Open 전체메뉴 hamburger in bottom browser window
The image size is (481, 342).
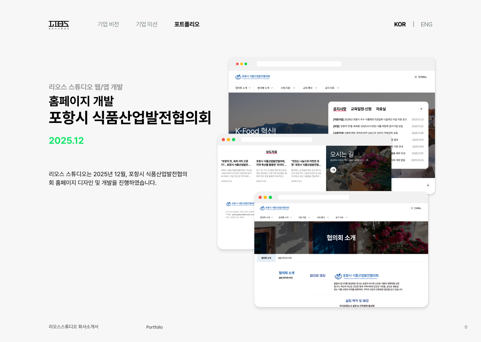pos(416,208)
